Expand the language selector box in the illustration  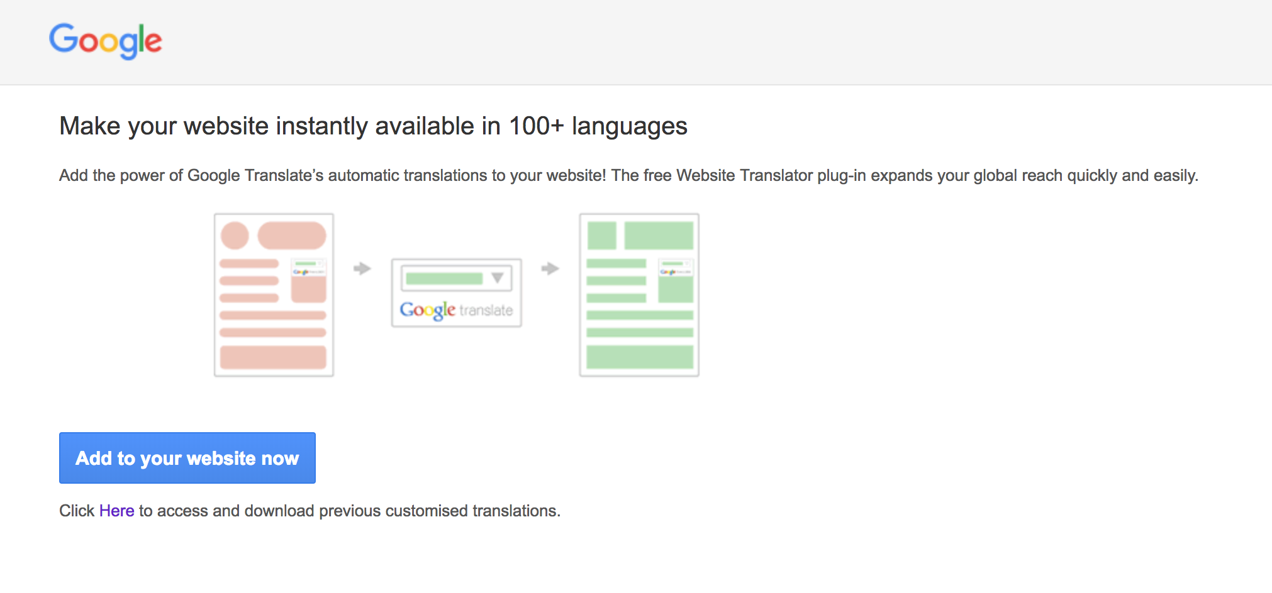point(456,278)
